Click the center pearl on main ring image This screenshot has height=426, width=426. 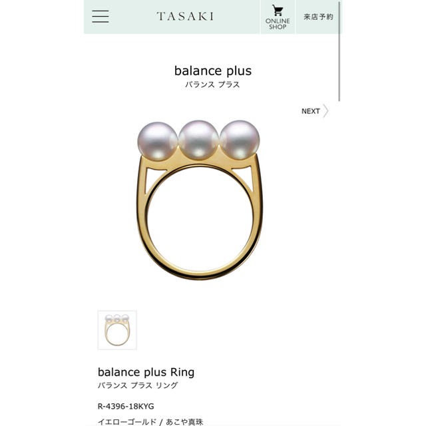(x=198, y=140)
